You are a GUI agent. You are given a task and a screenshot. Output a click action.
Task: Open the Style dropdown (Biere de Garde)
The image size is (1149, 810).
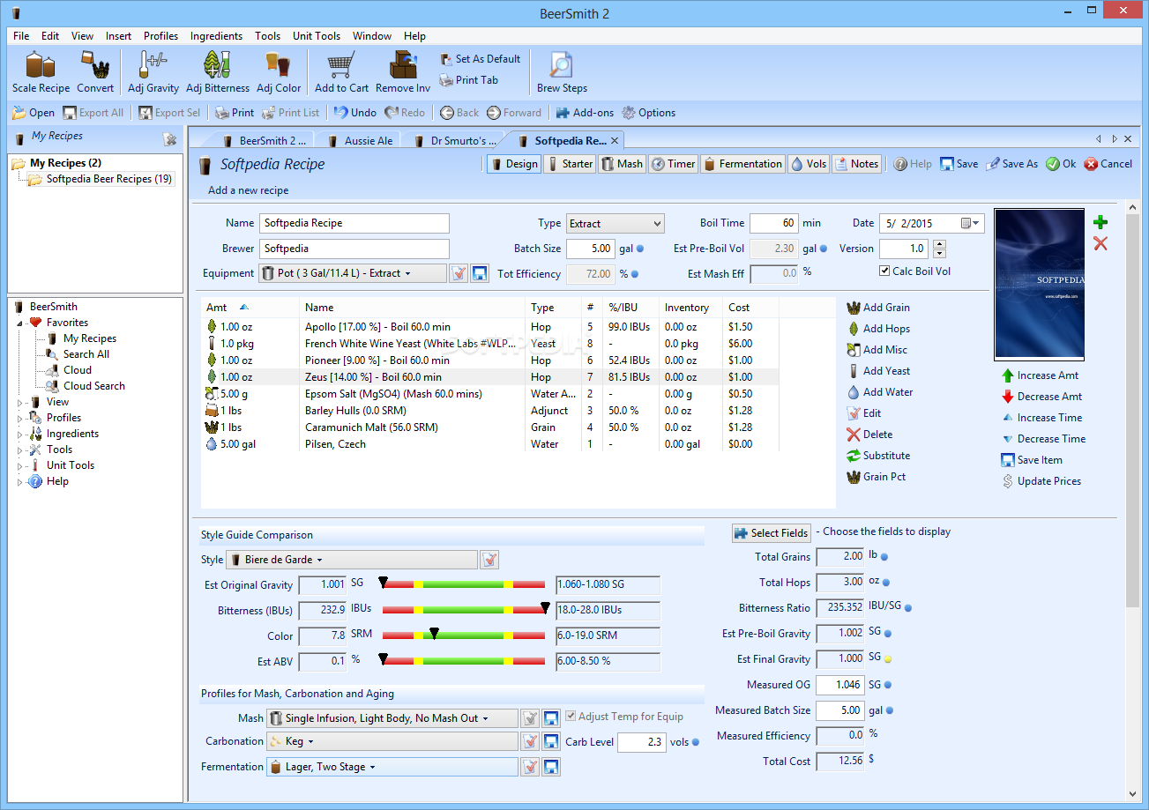tap(352, 560)
